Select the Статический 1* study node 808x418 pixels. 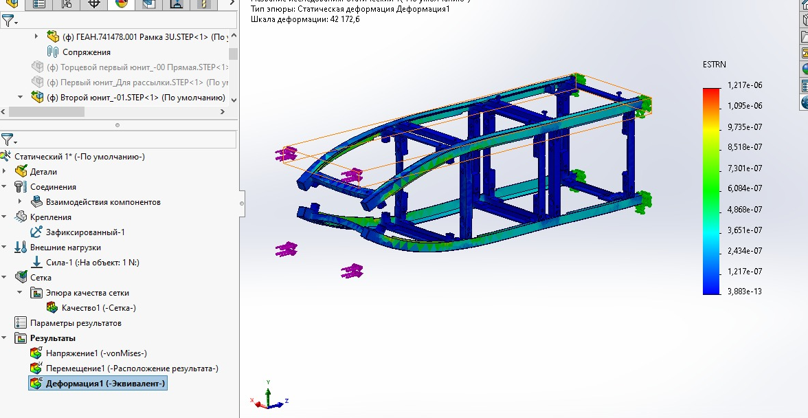(x=80, y=157)
